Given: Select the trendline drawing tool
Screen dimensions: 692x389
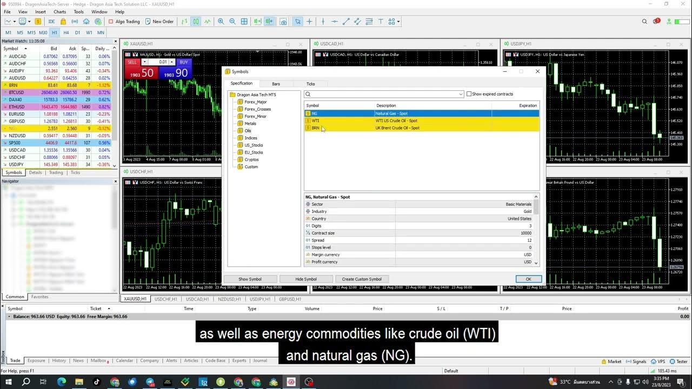Looking at the screenshot, I should click(x=346, y=22).
